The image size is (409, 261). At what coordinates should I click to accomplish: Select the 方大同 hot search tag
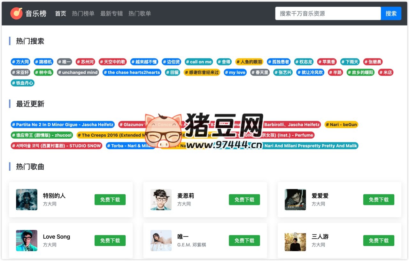[20, 62]
